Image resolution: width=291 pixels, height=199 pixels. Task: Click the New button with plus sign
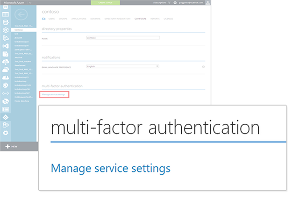click(12, 147)
